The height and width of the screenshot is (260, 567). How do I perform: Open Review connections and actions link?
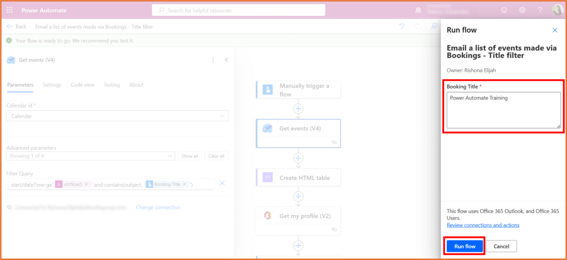(483, 225)
